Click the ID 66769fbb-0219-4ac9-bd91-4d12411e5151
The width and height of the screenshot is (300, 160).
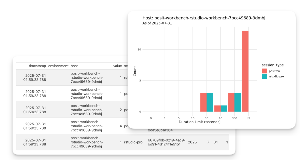tap(166, 142)
